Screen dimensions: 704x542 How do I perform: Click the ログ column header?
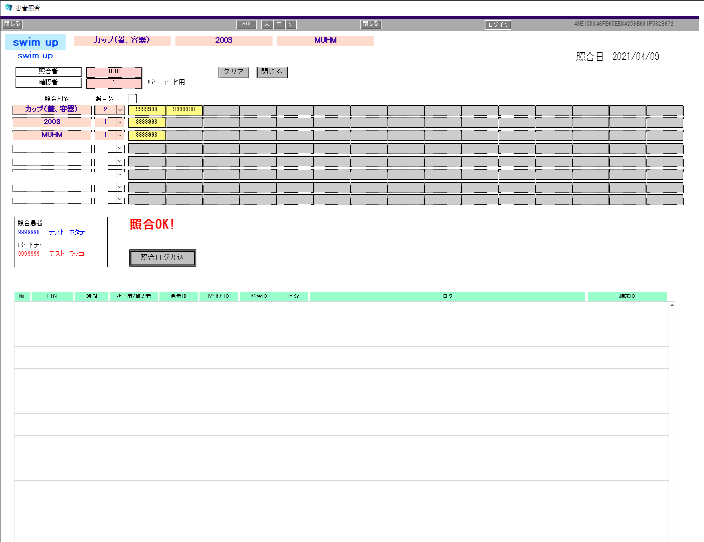[448, 296]
